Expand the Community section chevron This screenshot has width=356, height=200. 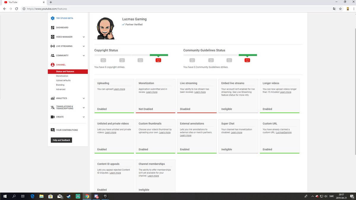pos(84,55)
